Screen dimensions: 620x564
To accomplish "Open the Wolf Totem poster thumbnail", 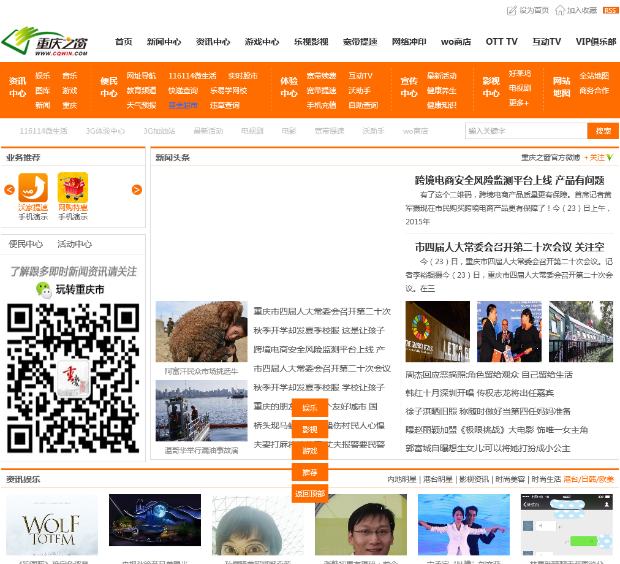I will pyautogui.click(x=52, y=525).
